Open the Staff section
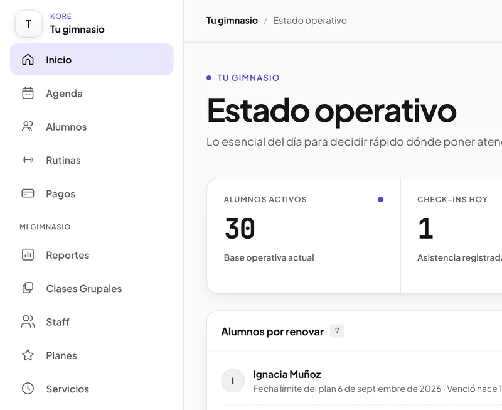This screenshot has width=502, height=410. pyautogui.click(x=92, y=321)
